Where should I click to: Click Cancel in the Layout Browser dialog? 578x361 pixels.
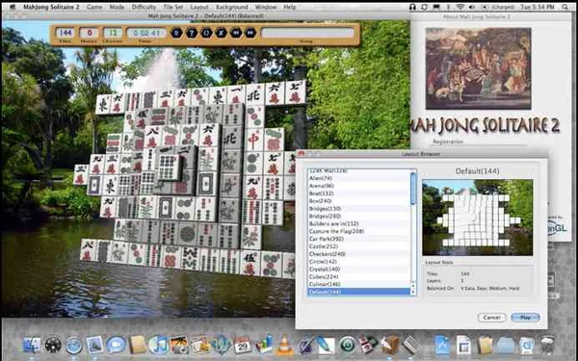491,317
